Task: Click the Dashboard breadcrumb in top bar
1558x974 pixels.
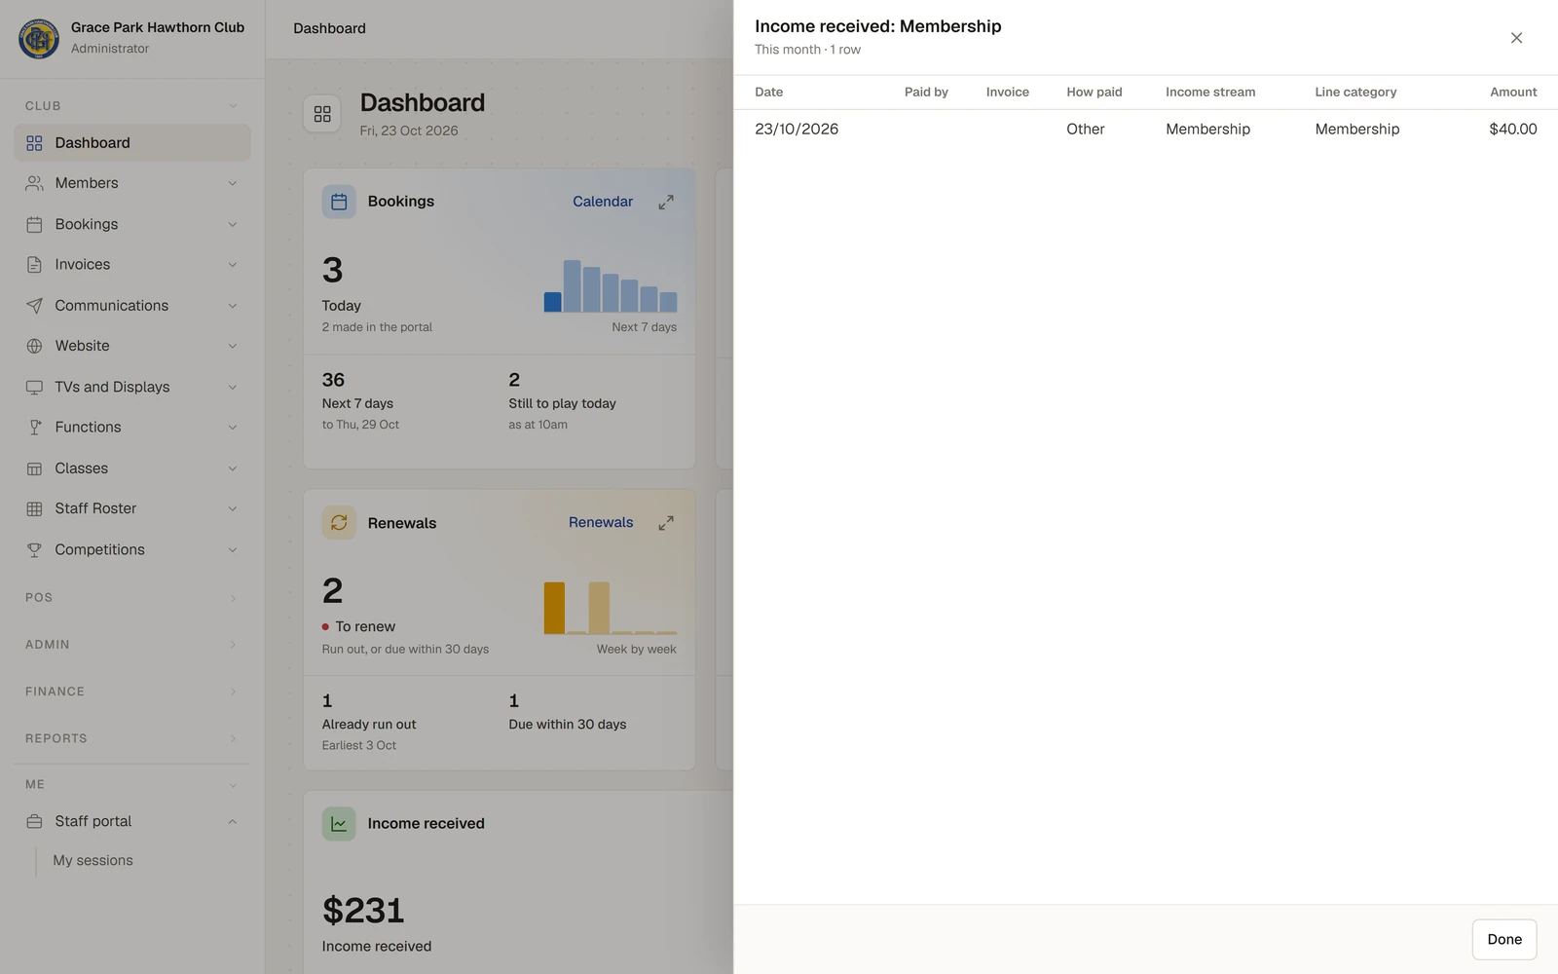Action: (329, 28)
